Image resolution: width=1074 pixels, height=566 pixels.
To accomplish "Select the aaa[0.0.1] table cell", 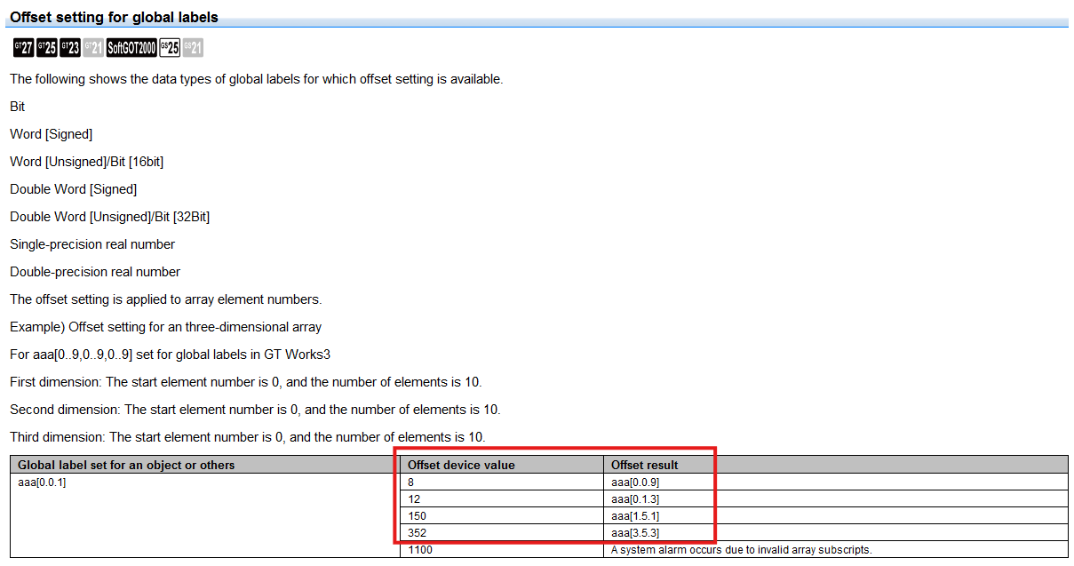I will tap(42, 482).
